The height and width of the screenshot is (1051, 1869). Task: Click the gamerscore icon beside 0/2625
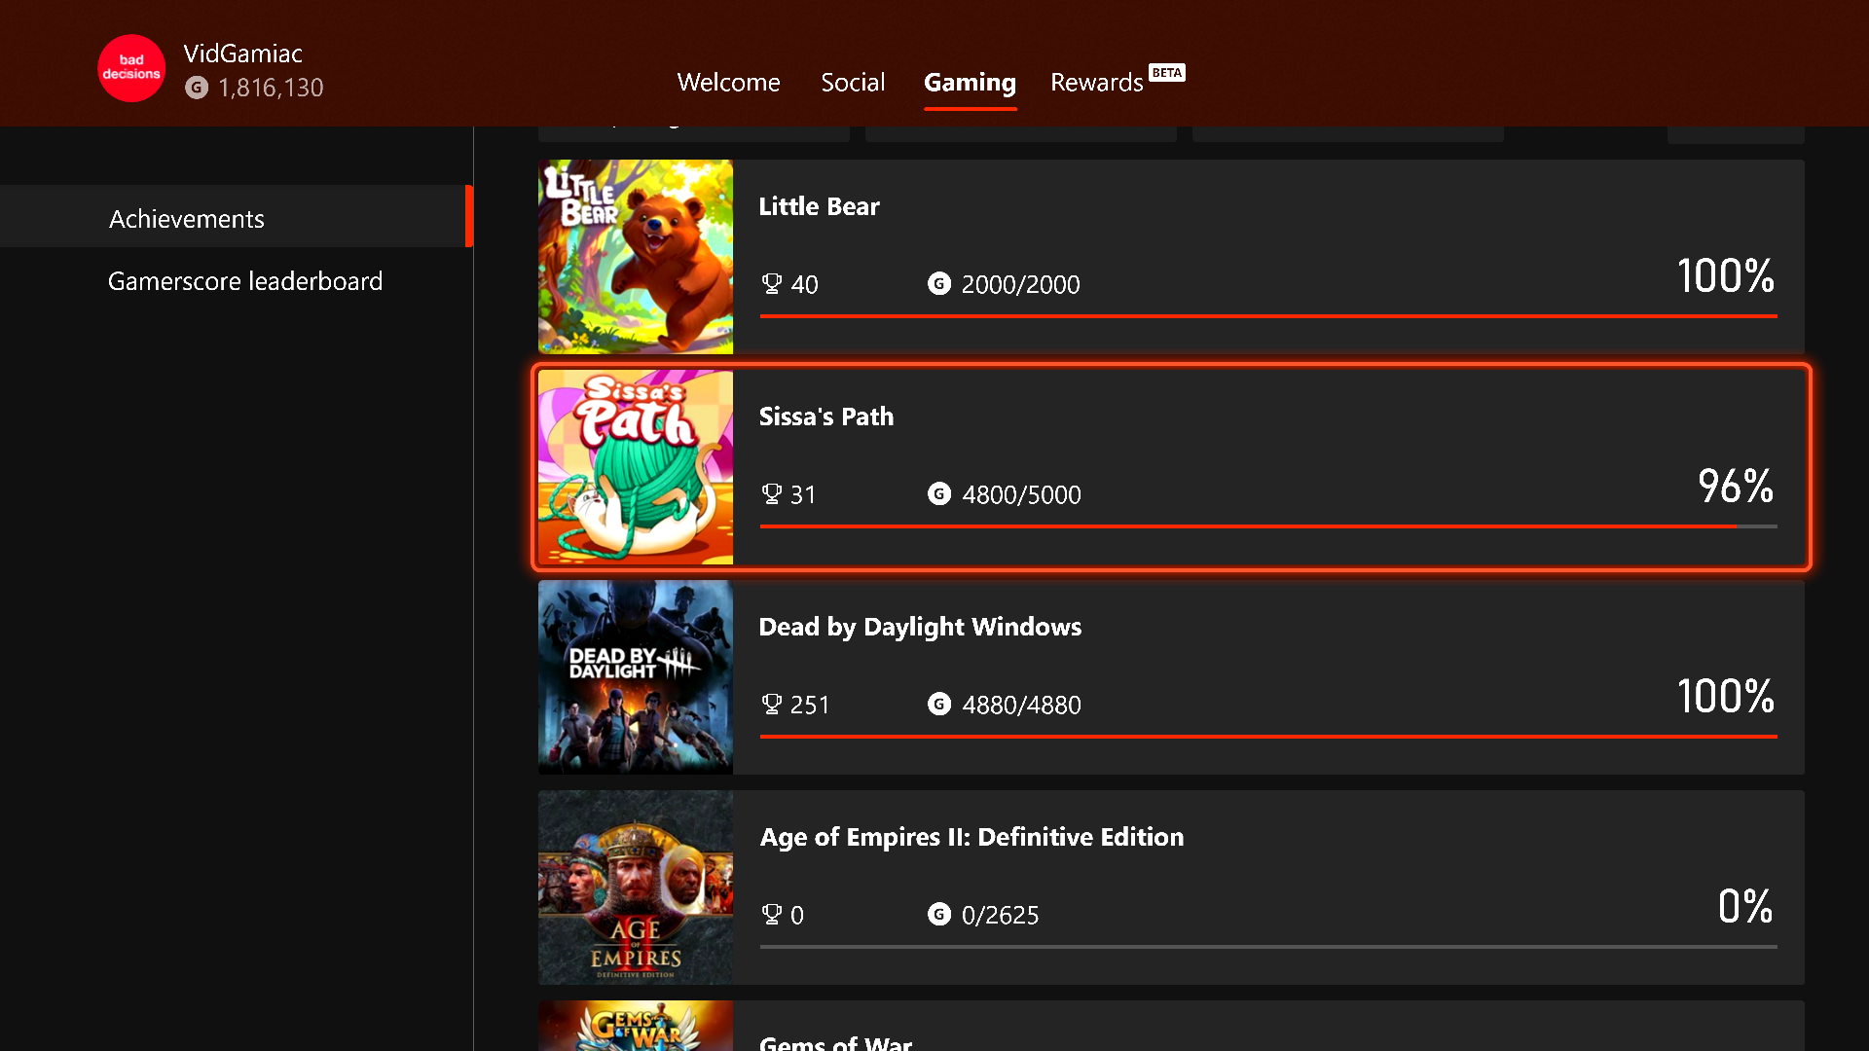coord(939,914)
